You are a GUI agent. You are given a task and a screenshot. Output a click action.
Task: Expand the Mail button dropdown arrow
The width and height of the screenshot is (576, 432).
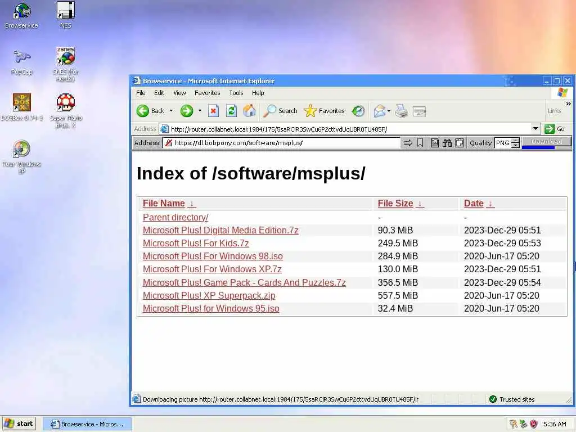coord(389,111)
